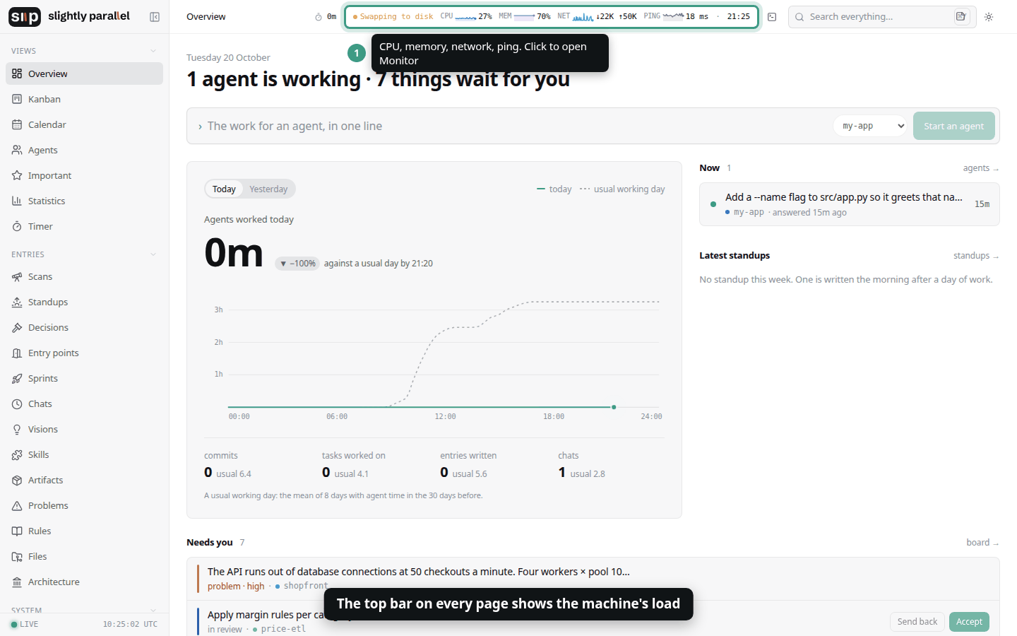Open Entry points in sidebar
This screenshot has height=636, width=1017.
pyautogui.click(x=84, y=353)
